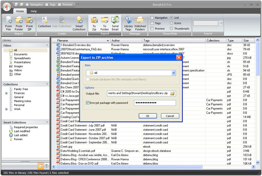Click the horizontal scrollbar of file list
This screenshot has width=262, height=176.
coord(129,167)
